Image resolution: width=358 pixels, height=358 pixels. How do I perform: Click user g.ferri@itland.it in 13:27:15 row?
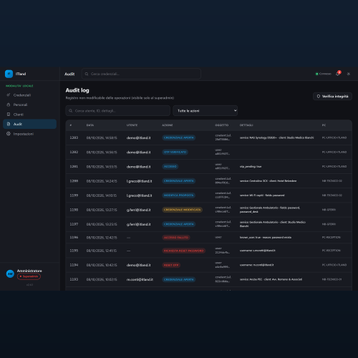[138, 210]
